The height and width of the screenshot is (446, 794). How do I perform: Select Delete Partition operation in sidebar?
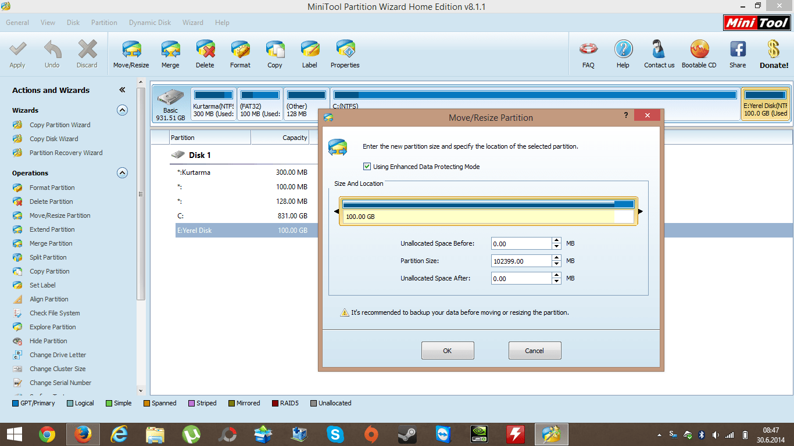tap(51, 202)
